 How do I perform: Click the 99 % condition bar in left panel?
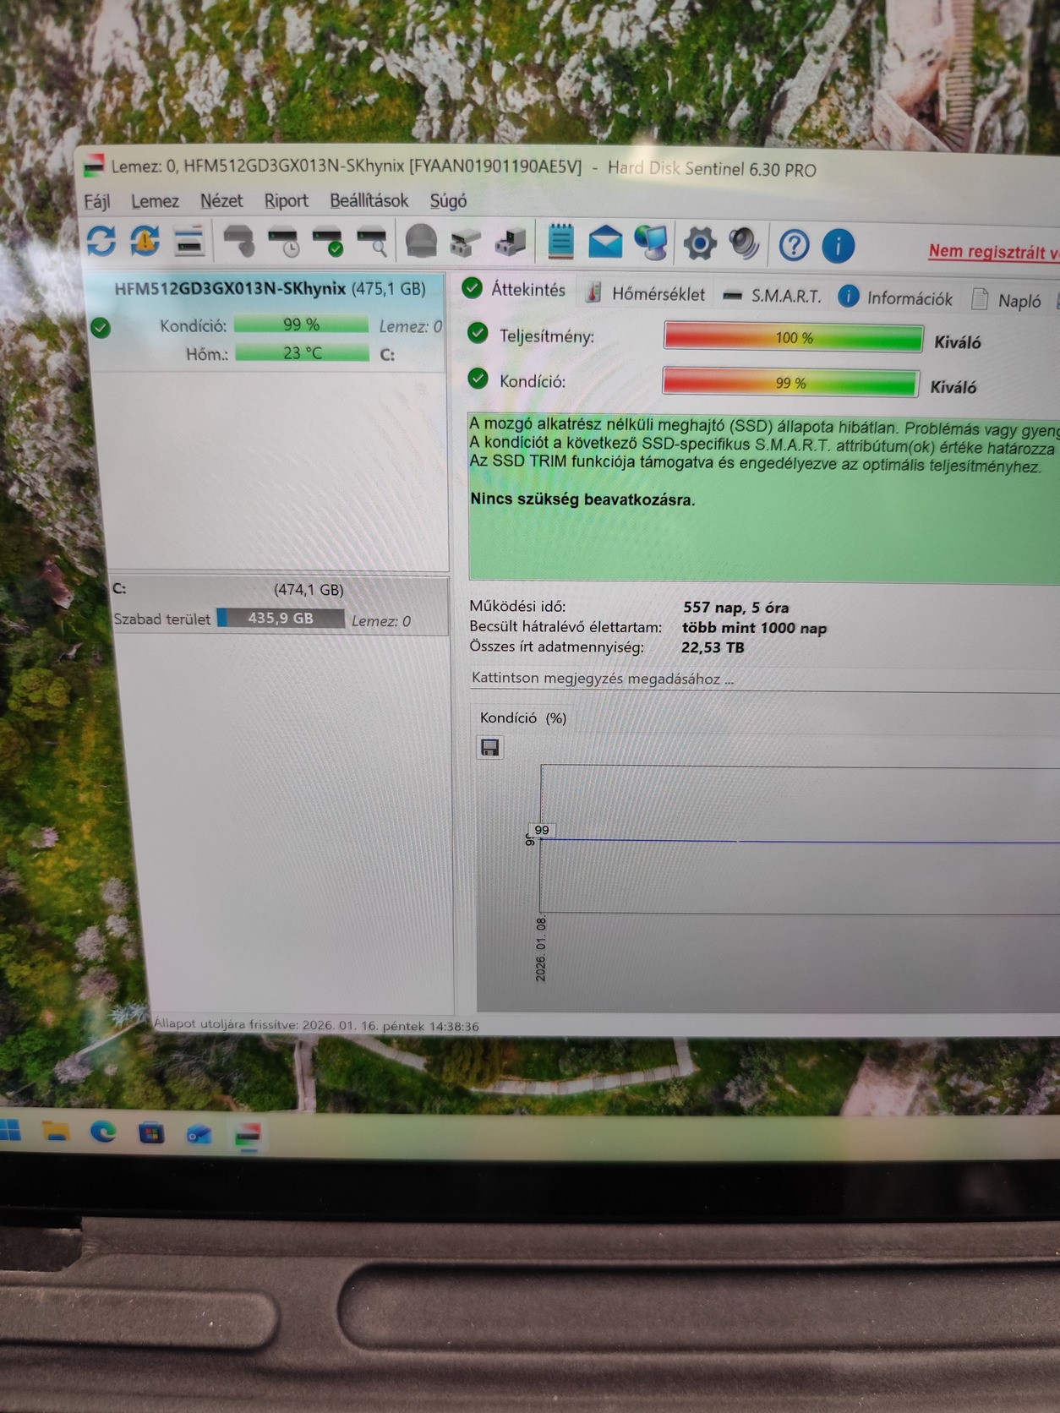(301, 325)
